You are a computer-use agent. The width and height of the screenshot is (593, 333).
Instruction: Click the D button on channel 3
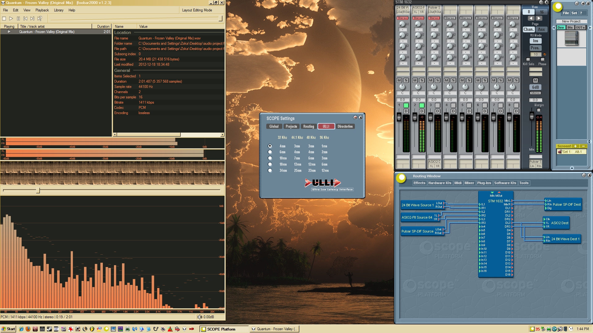point(438,111)
